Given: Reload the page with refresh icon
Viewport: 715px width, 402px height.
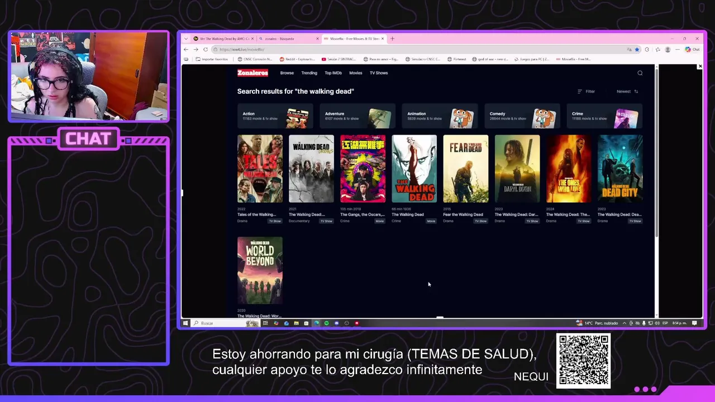Looking at the screenshot, I should tap(206, 49).
